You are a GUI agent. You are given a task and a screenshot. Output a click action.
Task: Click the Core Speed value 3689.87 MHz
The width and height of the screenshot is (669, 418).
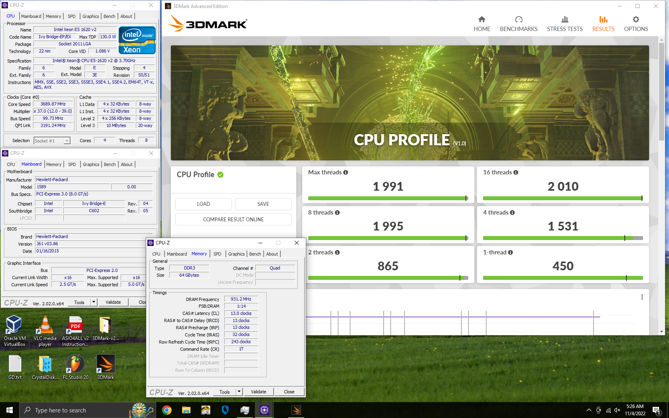pyautogui.click(x=53, y=104)
